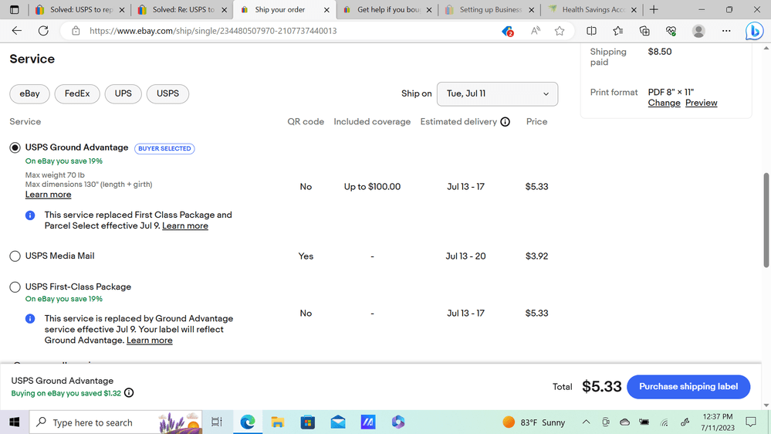Click the page vertical scrollbar thumb

click(x=766, y=220)
